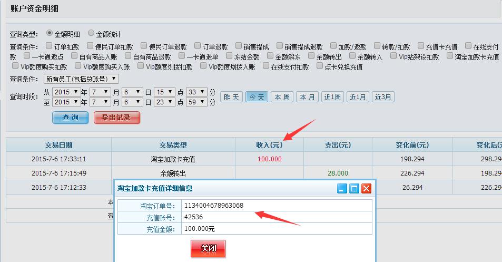Click the 28.000 expense amount cell

pos(338,173)
